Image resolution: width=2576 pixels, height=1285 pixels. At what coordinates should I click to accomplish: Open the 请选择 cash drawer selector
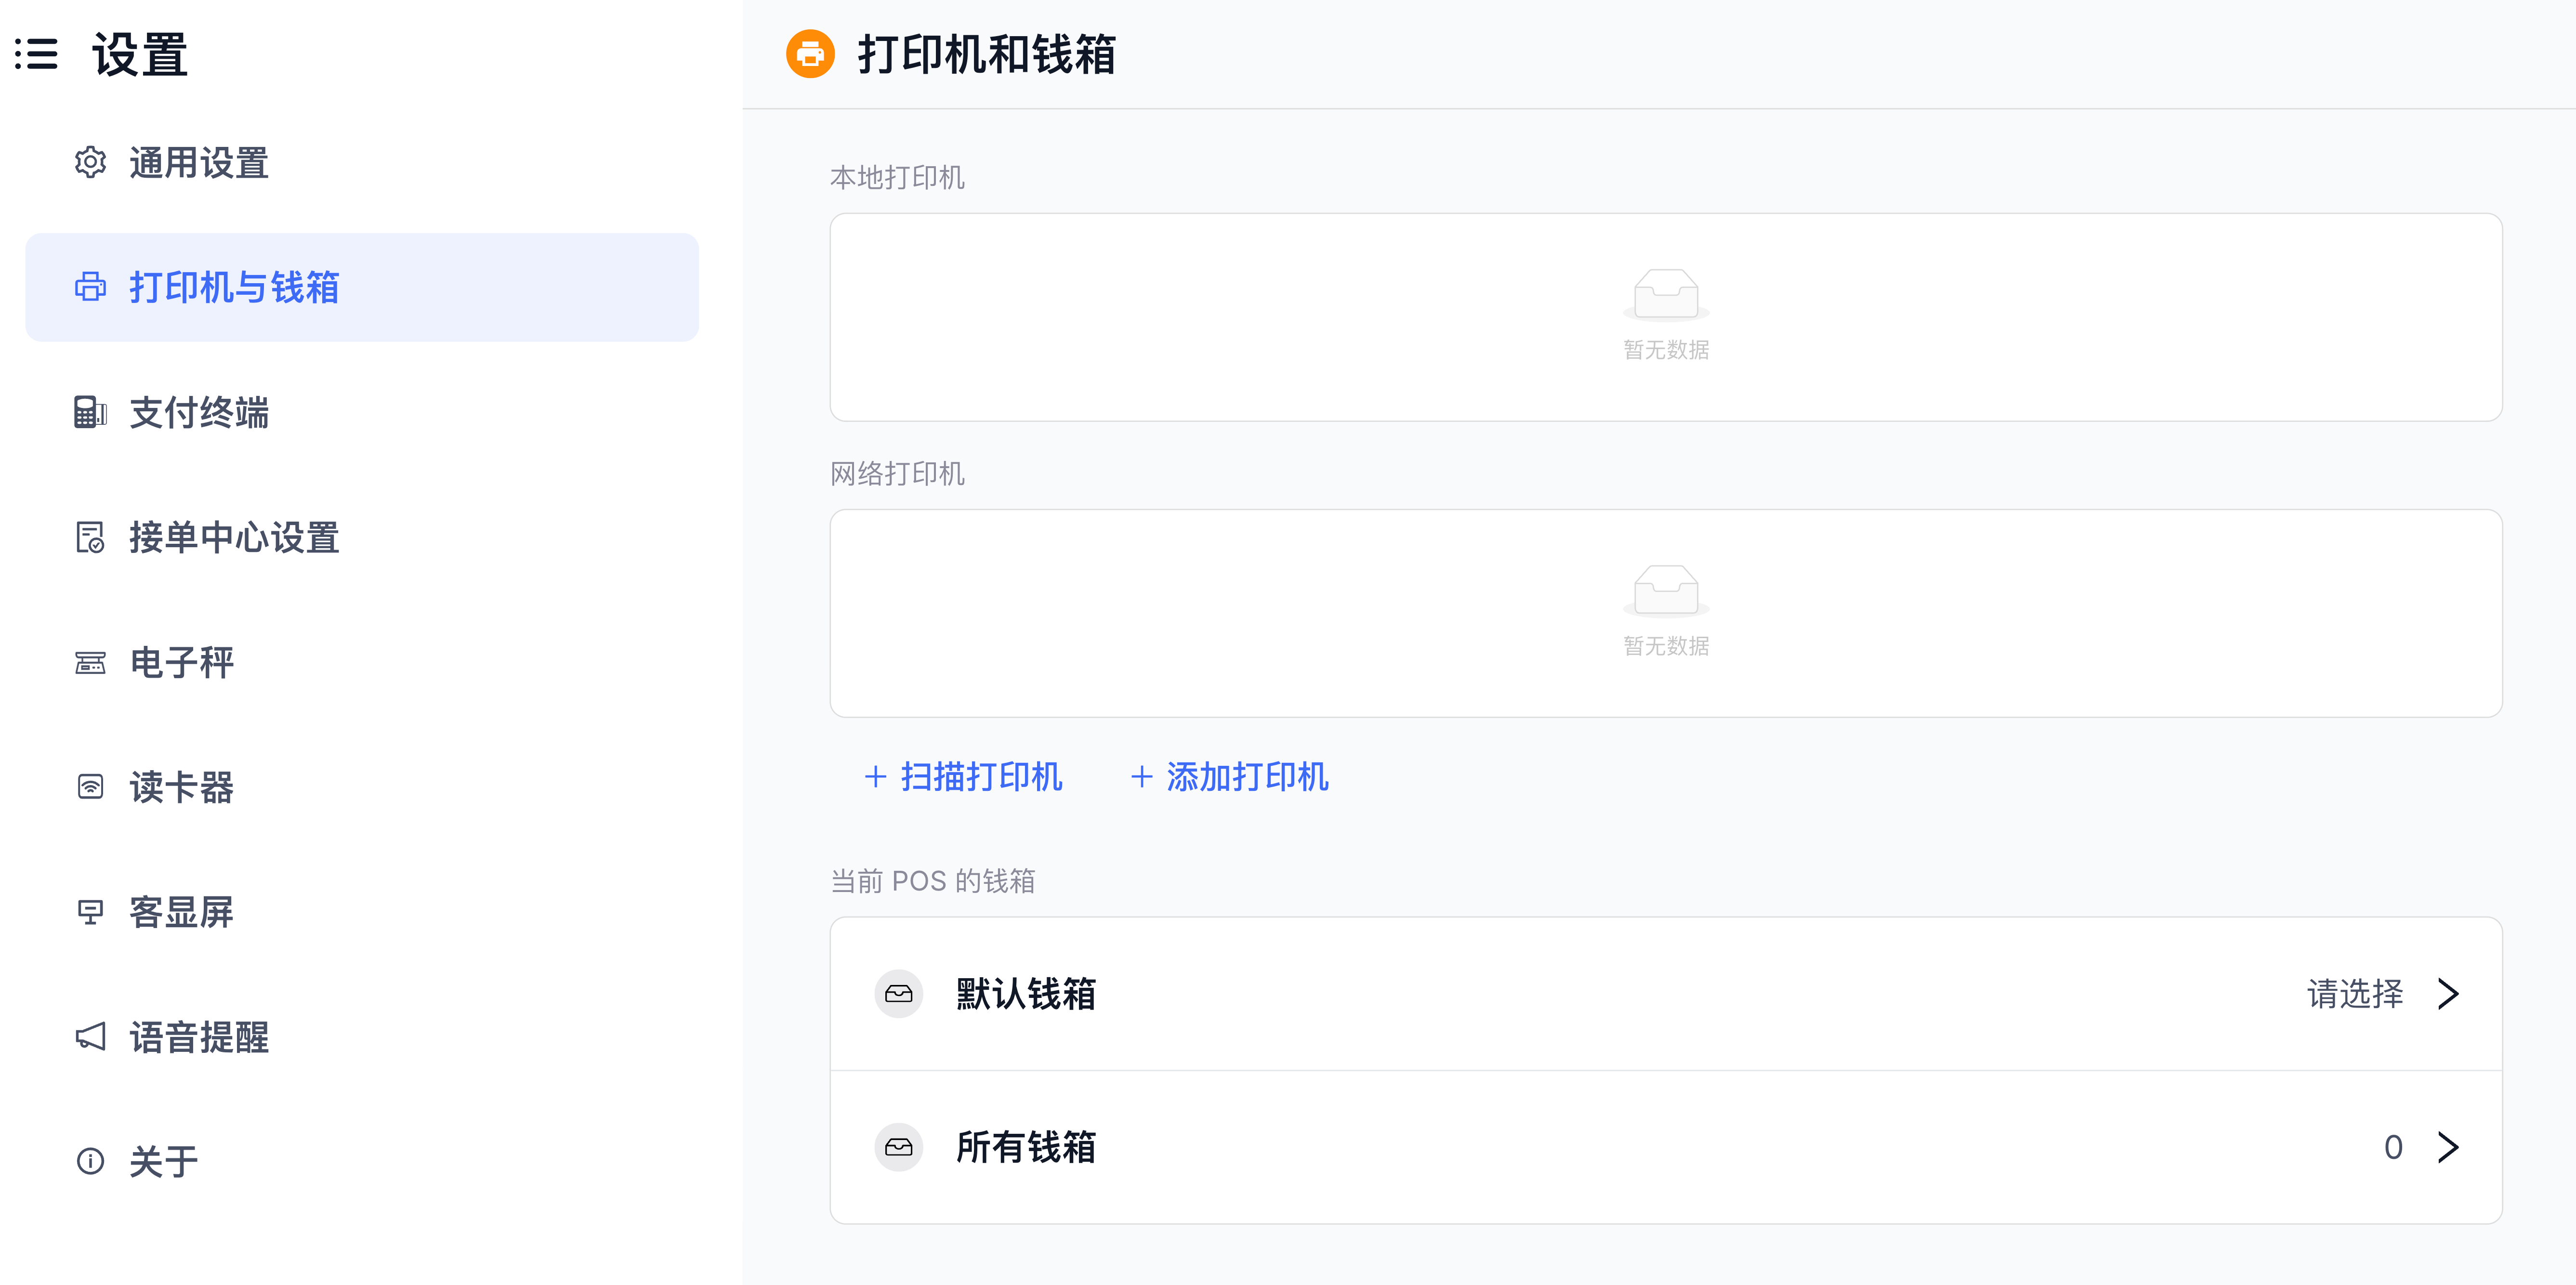coord(2354,994)
